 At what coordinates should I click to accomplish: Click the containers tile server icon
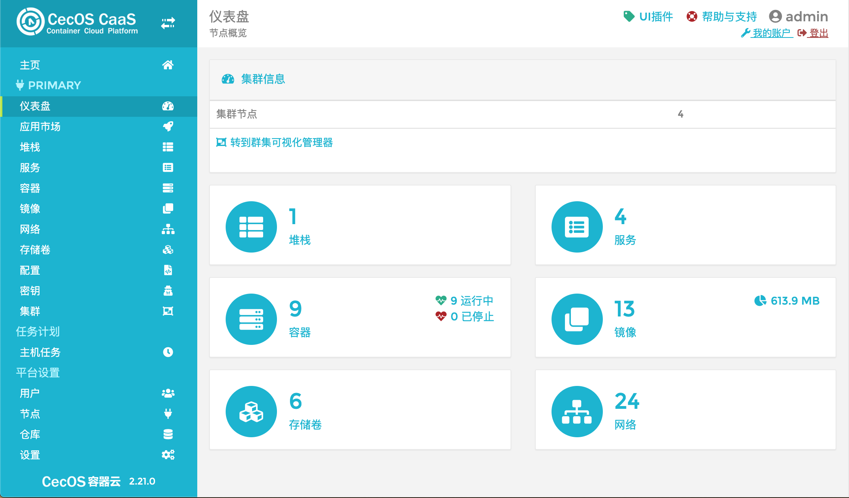(x=251, y=319)
